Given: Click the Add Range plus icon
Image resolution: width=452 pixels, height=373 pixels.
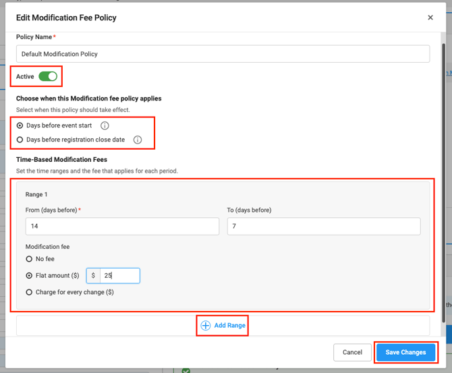Looking at the screenshot, I should [x=206, y=325].
